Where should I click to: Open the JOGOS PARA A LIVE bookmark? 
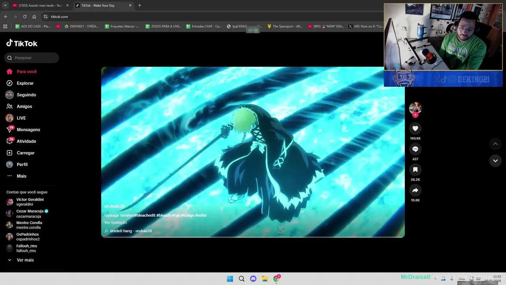[x=163, y=27]
